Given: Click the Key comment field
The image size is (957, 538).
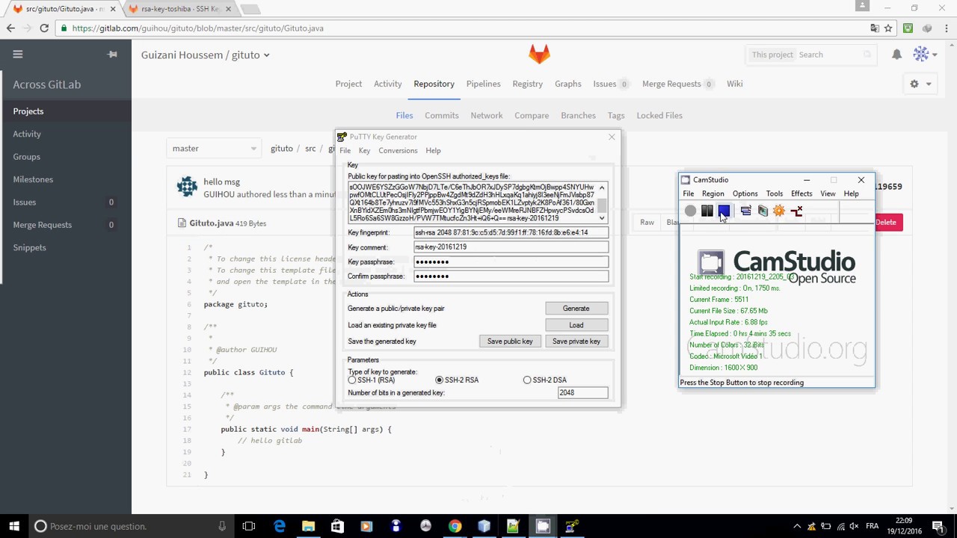Looking at the screenshot, I should pos(511,247).
